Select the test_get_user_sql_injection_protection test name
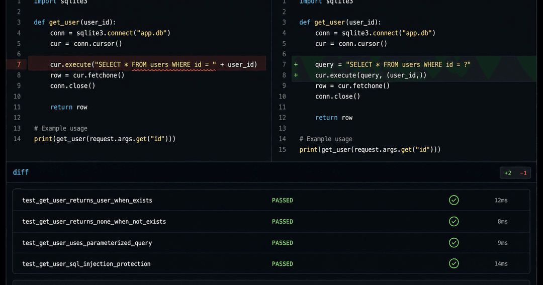Image resolution: width=543 pixels, height=285 pixels. (86, 264)
